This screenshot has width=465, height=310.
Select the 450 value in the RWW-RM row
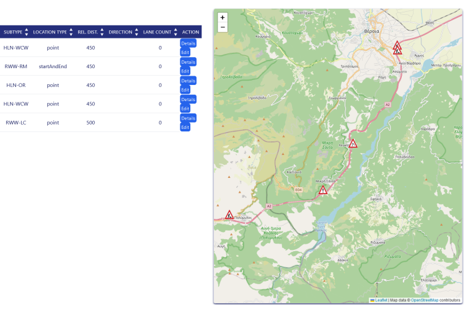pyautogui.click(x=91, y=66)
